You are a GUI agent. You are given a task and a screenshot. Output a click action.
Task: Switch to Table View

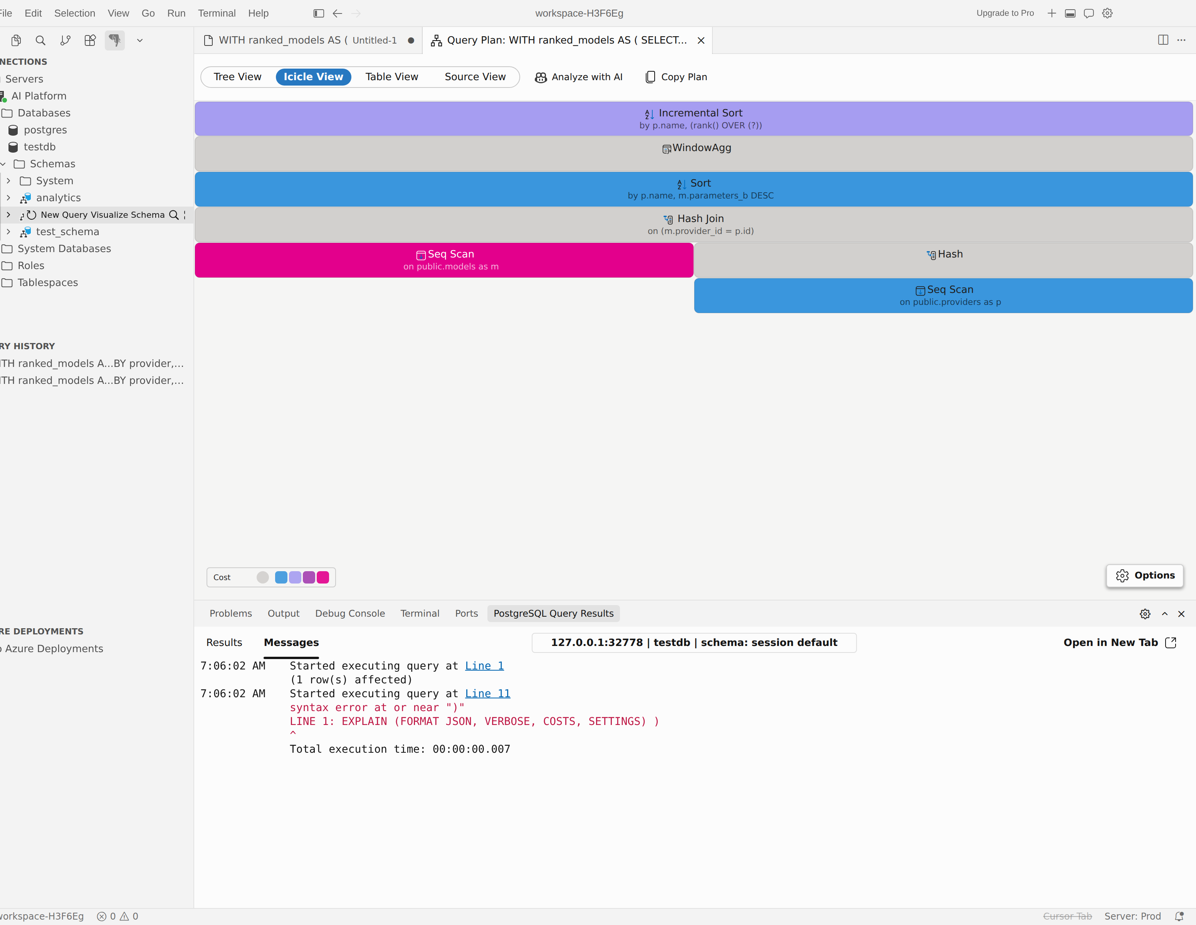click(x=392, y=77)
